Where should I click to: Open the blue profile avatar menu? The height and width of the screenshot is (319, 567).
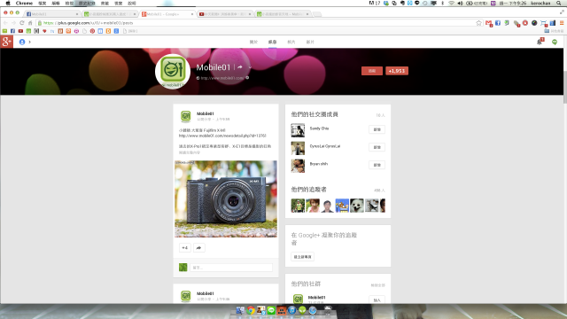[22, 42]
